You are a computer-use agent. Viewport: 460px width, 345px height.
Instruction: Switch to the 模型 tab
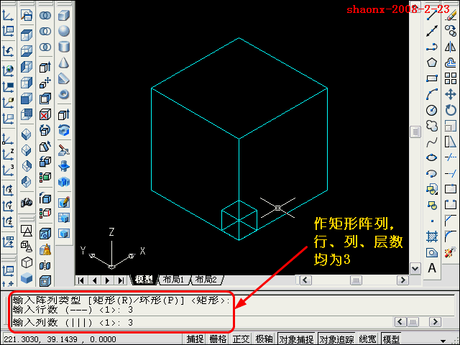tap(144, 280)
